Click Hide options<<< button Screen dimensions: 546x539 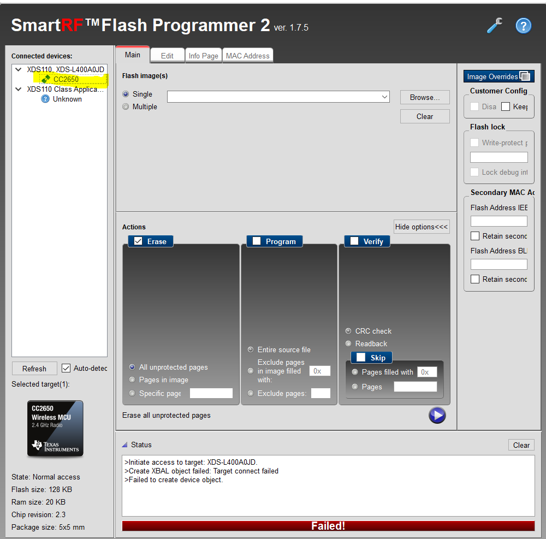coord(422,227)
